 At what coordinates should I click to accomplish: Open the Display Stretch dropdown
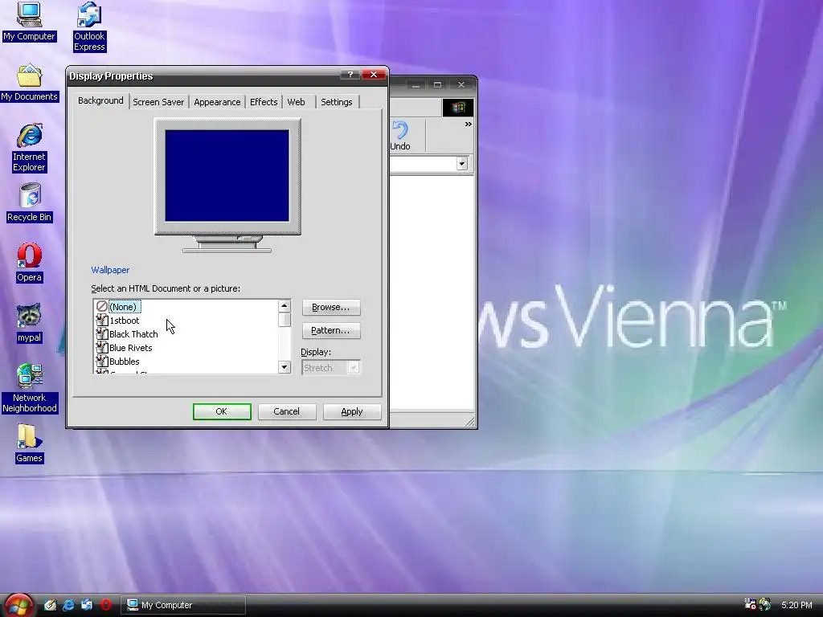pos(330,368)
